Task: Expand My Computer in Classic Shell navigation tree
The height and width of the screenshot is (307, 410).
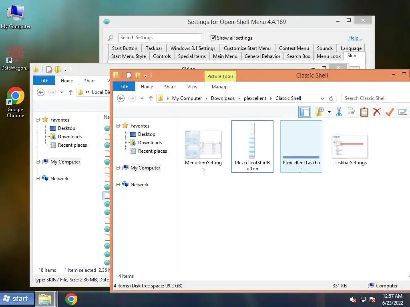Action: [x=118, y=168]
